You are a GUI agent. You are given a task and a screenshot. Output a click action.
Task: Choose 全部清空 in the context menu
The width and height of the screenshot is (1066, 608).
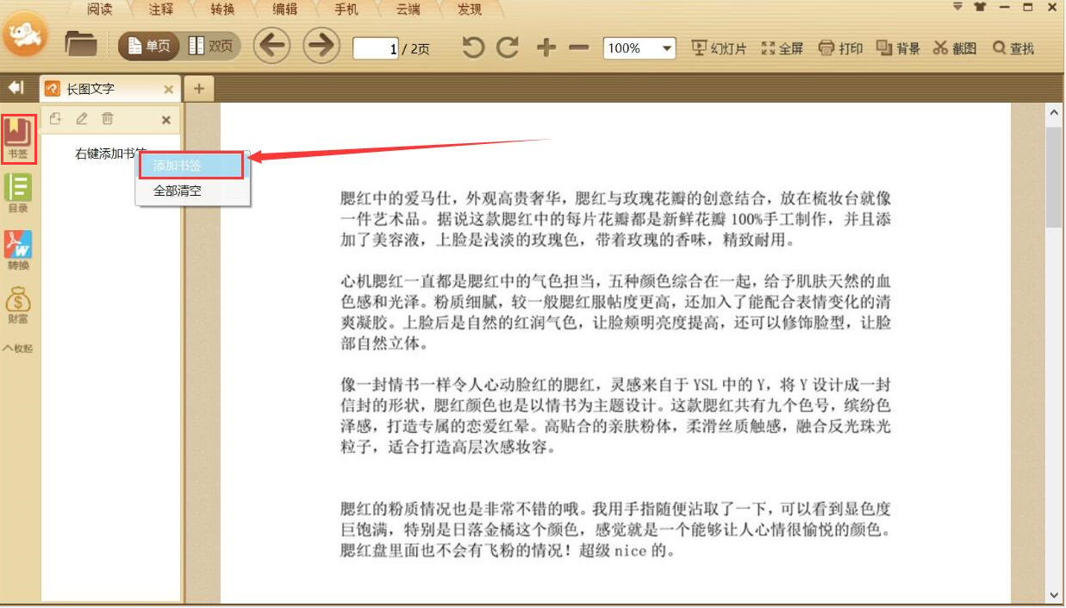[192, 191]
